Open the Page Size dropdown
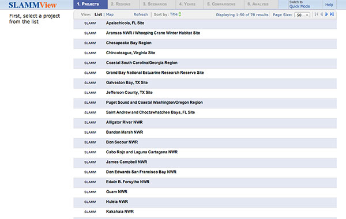Viewport: 346px width, 219px height. tap(302, 15)
